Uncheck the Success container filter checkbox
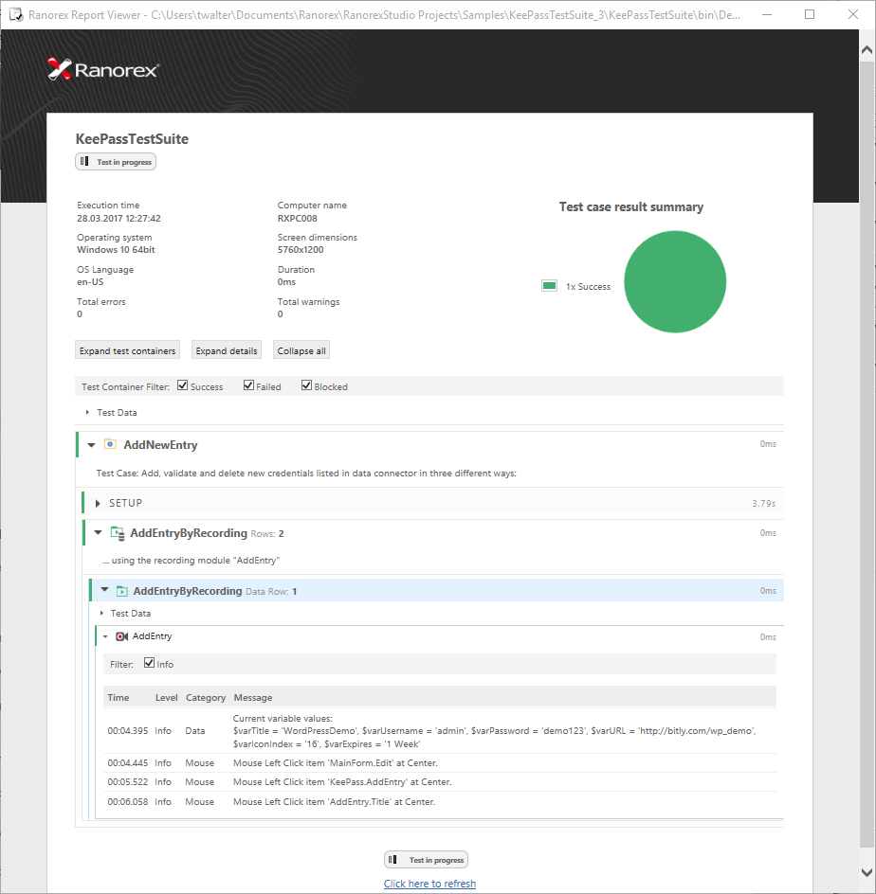876x894 pixels. coord(183,385)
